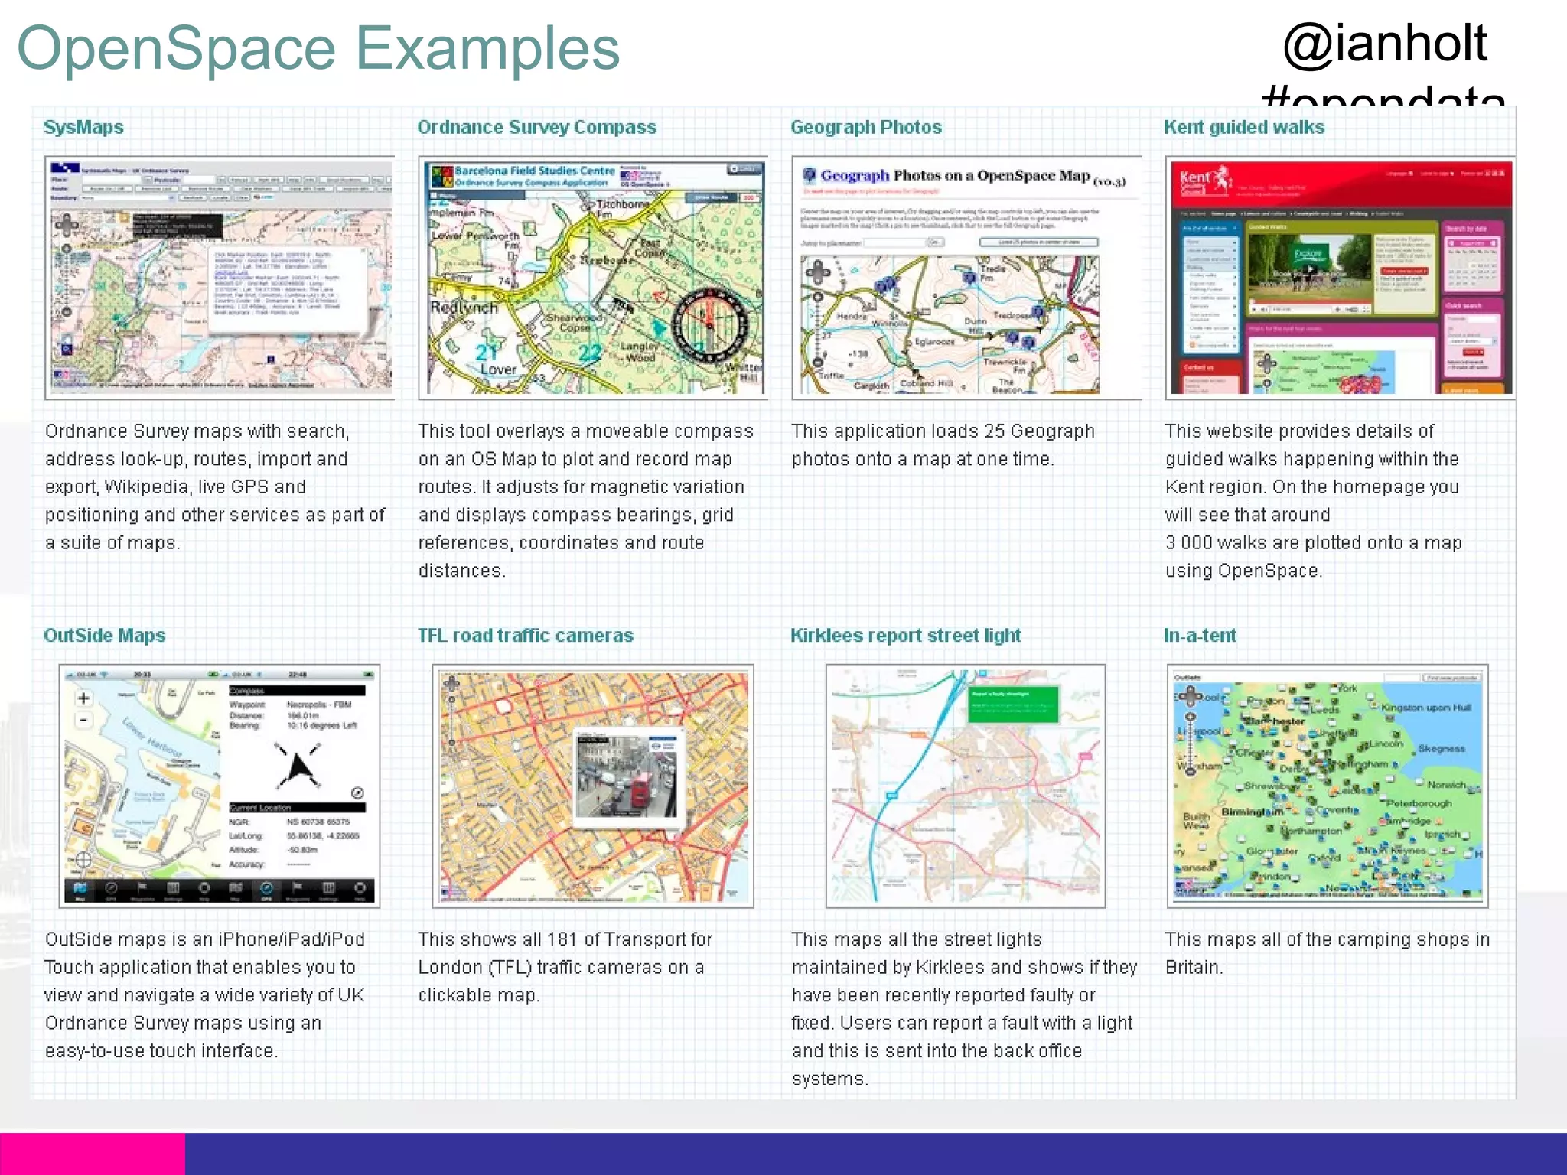Viewport: 1567px width, 1175px height.
Task: Click the compass dial on the OS Compass map
Action: point(709,326)
